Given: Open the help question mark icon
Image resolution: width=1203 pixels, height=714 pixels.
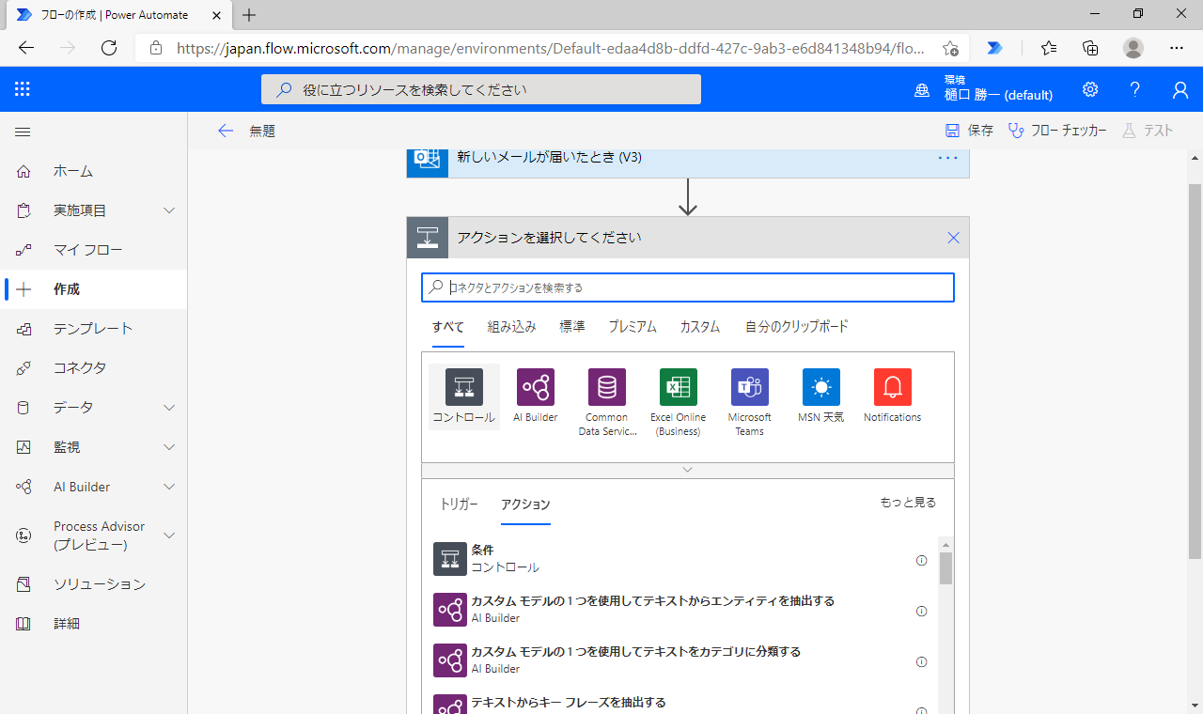Looking at the screenshot, I should [x=1135, y=89].
